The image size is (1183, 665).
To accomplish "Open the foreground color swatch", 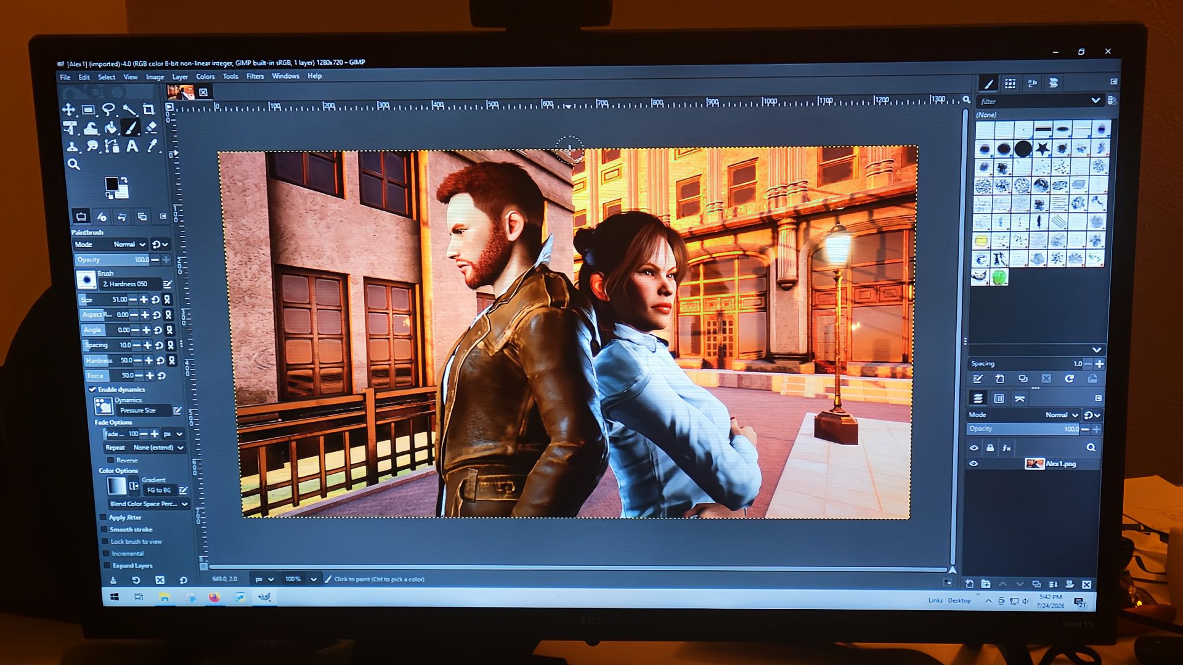I will coord(111,184).
